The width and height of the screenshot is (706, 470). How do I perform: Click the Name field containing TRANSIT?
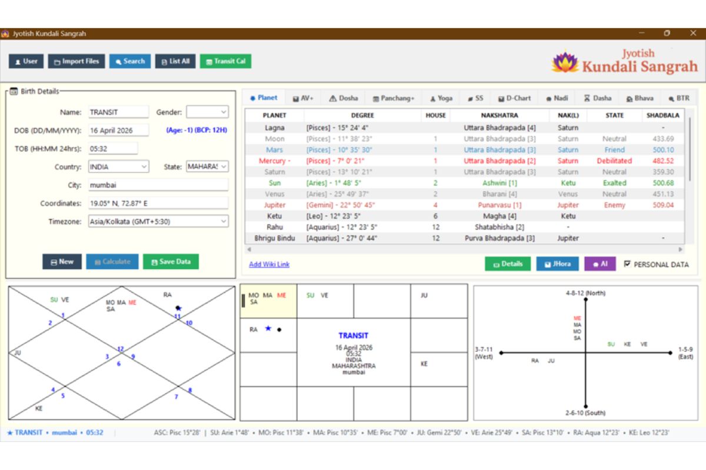[118, 112]
